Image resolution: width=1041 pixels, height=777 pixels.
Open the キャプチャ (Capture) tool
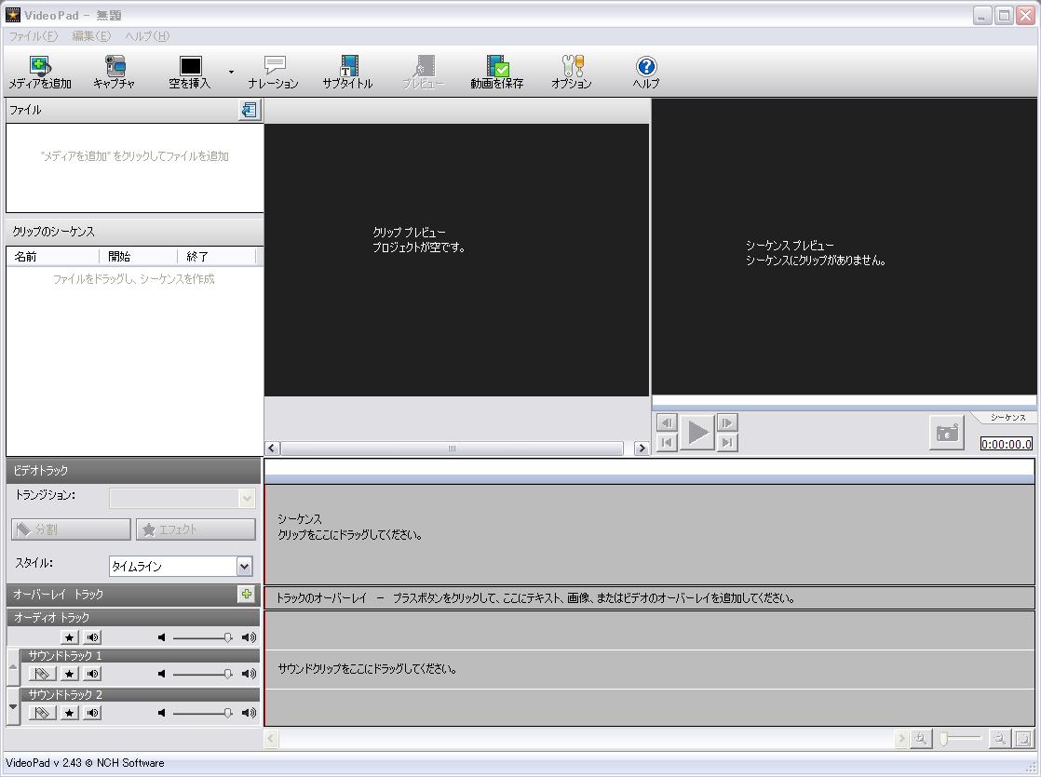coord(115,72)
